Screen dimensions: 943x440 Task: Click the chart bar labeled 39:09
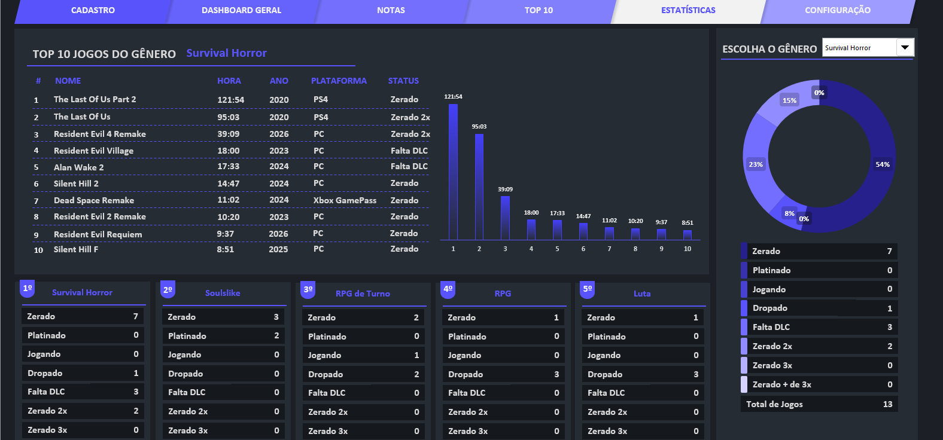[505, 218]
